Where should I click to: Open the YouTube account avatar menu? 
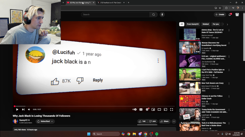click(237, 14)
